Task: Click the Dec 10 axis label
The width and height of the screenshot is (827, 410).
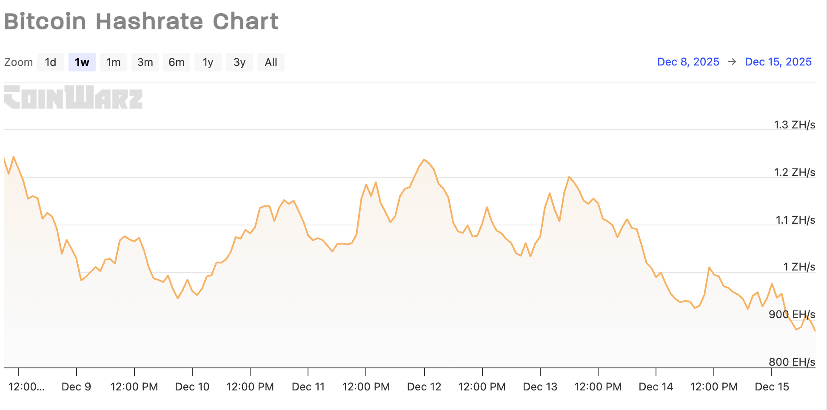Action: (192, 387)
